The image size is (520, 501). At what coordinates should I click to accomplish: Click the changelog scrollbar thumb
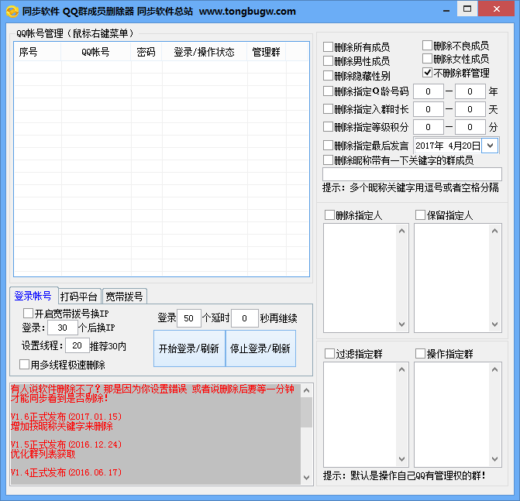[306, 412]
